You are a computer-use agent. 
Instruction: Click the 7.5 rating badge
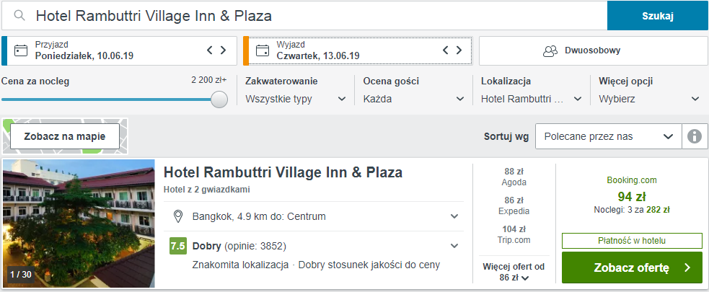click(x=178, y=246)
